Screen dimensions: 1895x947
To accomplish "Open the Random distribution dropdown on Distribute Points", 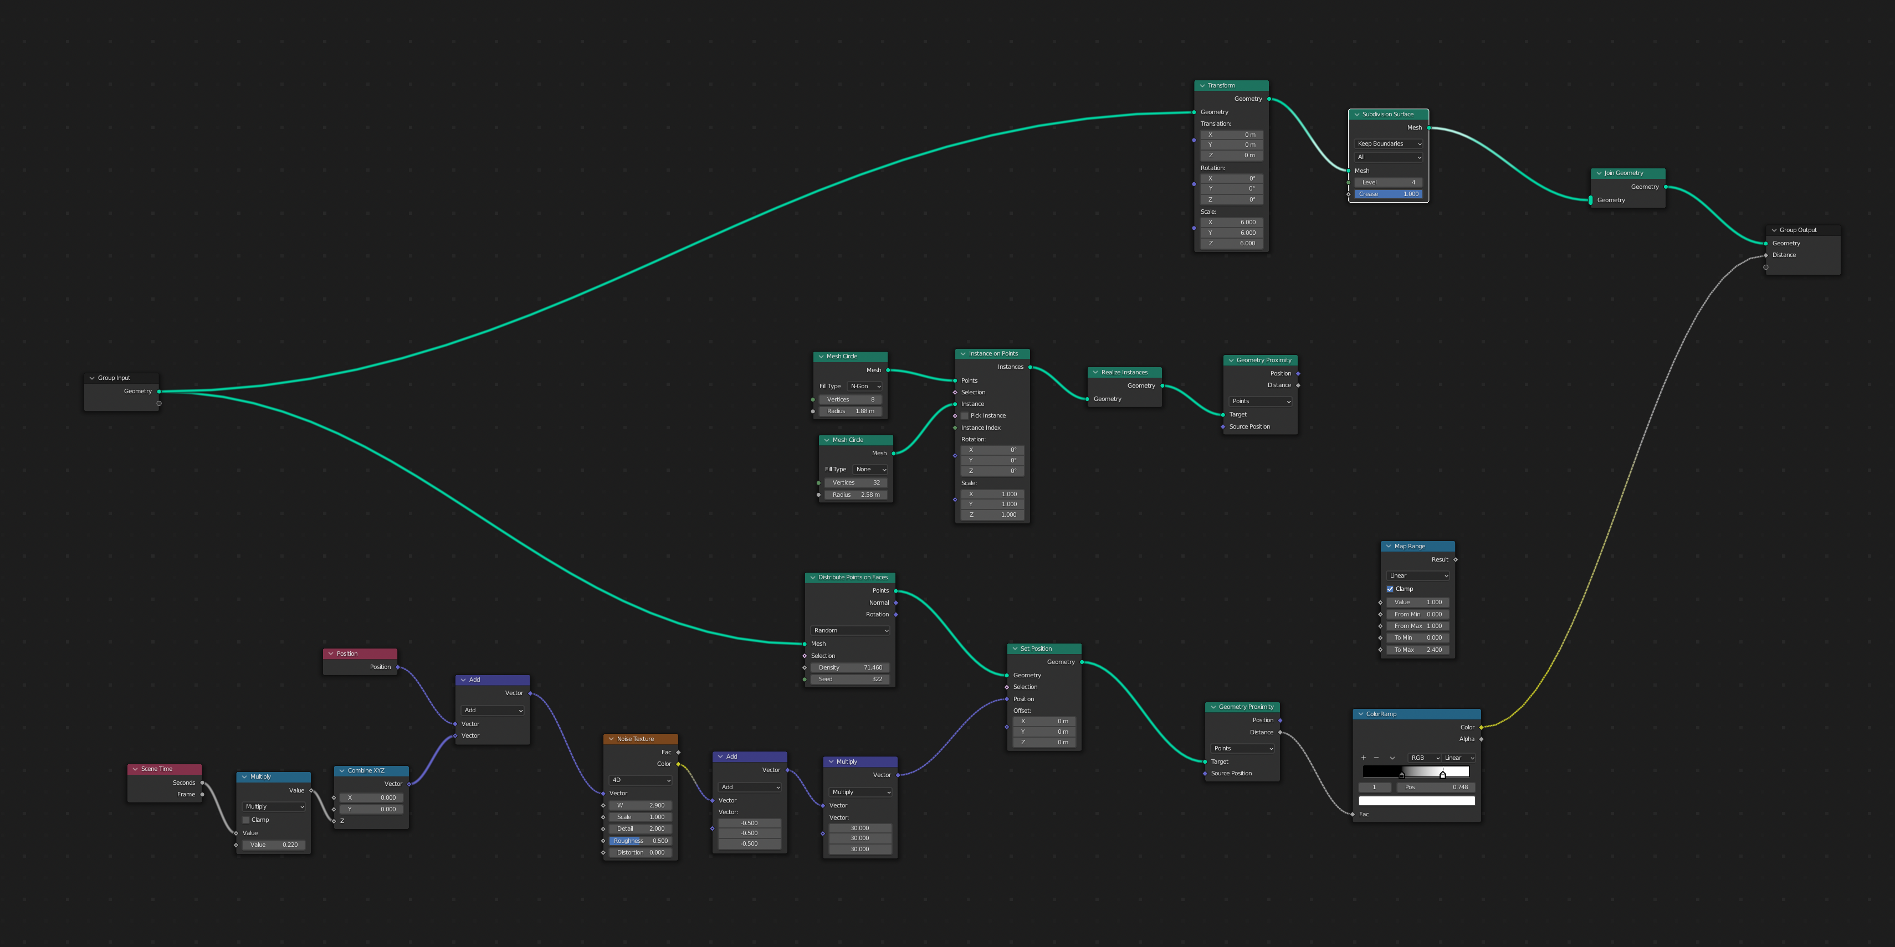I will (x=849, y=630).
